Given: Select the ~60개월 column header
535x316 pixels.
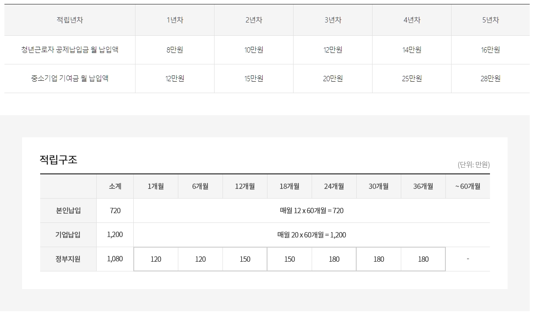Looking at the screenshot, I should click(x=468, y=186).
